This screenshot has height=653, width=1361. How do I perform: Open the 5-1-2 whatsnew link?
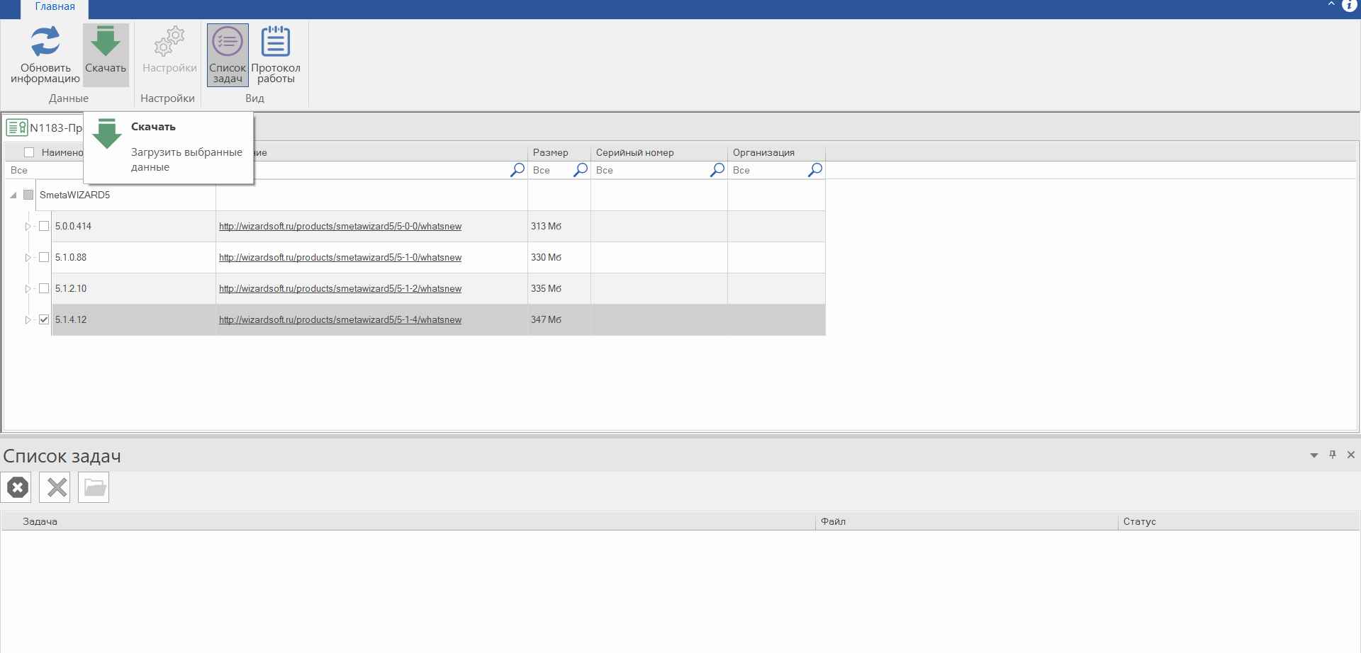[x=340, y=289]
